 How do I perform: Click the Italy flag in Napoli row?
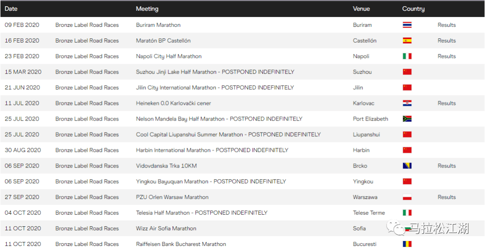click(407, 56)
